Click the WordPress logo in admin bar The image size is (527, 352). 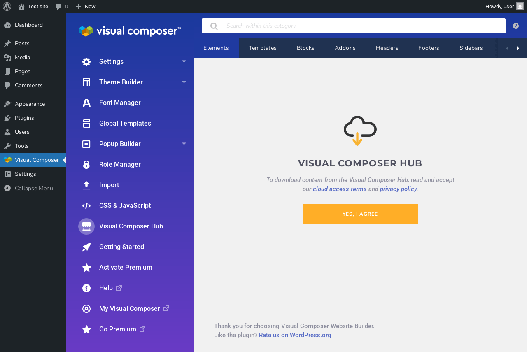(7, 7)
